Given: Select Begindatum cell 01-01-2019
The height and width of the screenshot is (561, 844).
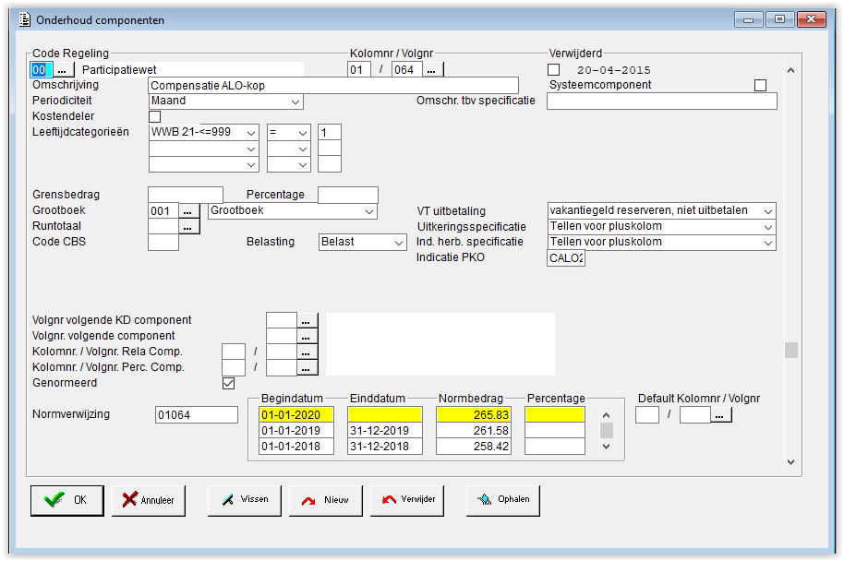Looking at the screenshot, I should 296,430.
